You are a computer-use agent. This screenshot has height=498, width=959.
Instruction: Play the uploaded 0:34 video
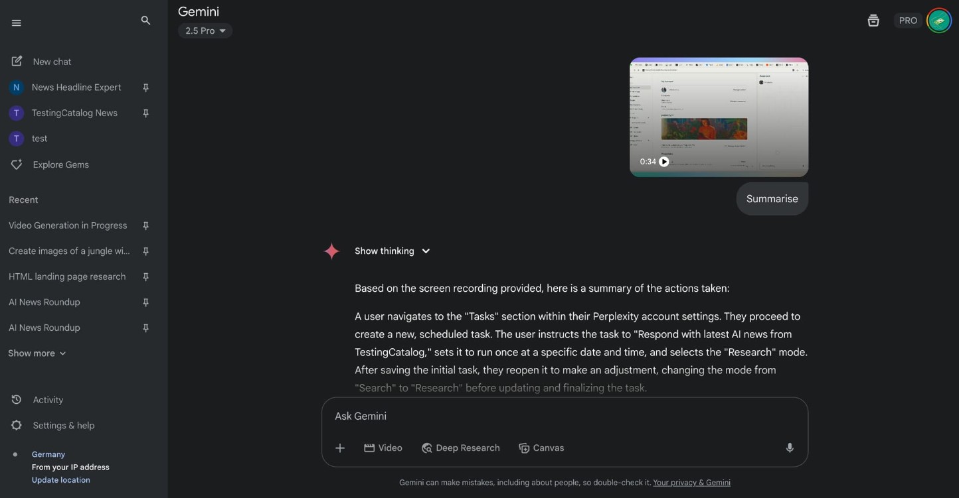pyautogui.click(x=663, y=162)
